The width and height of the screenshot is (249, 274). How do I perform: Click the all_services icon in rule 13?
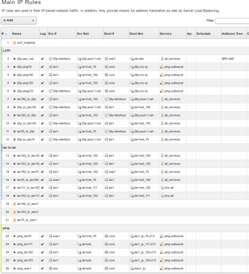point(162,155)
